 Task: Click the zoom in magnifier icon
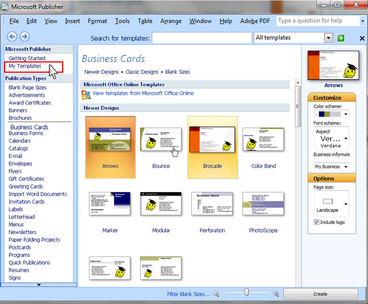pos(276,294)
